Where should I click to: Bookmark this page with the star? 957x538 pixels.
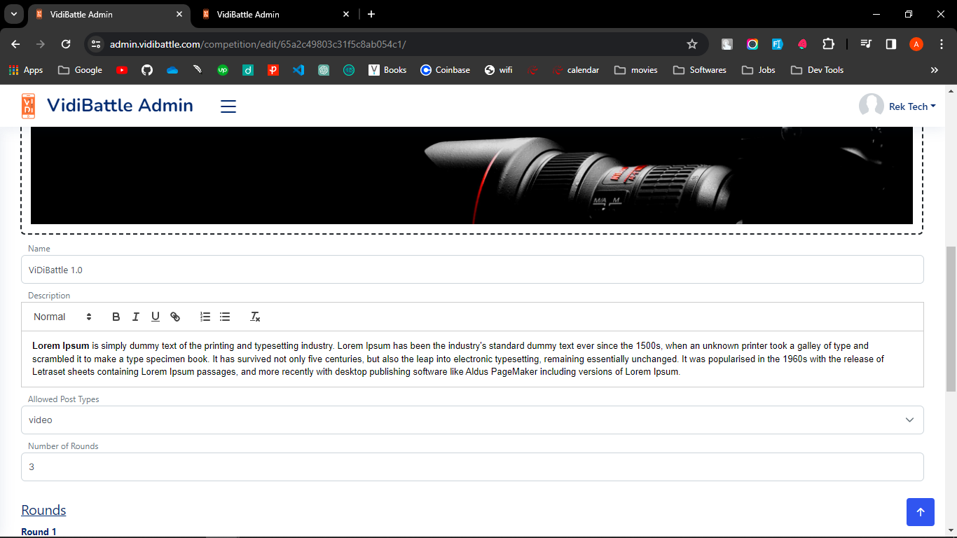[692, 44]
